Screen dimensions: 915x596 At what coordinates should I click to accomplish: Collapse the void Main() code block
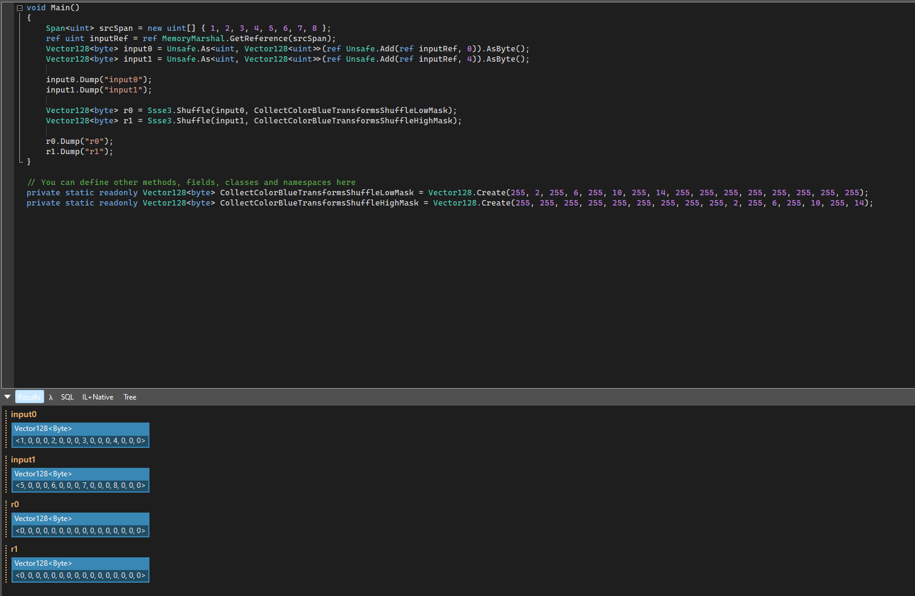pyautogui.click(x=19, y=8)
